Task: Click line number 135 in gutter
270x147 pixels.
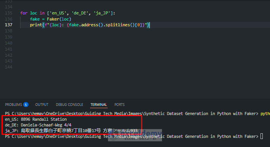Action: pyautogui.click(x=9, y=13)
